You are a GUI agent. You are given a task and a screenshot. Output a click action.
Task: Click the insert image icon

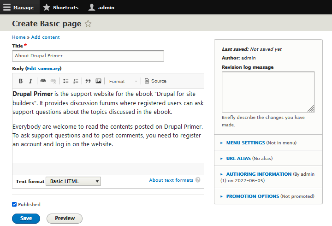[98, 81]
